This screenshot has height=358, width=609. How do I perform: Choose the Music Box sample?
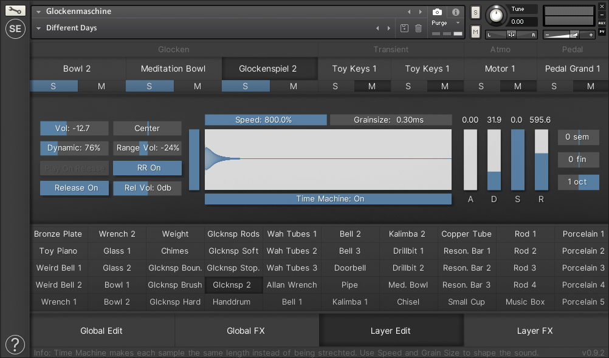[x=525, y=302]
